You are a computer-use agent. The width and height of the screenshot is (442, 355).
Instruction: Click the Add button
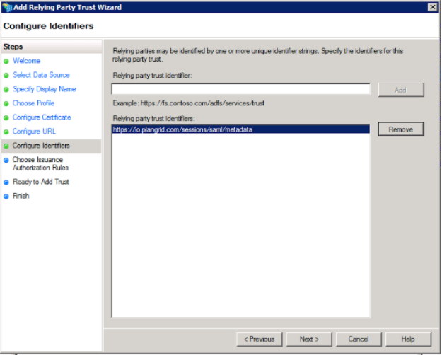(x=401, y=90)
